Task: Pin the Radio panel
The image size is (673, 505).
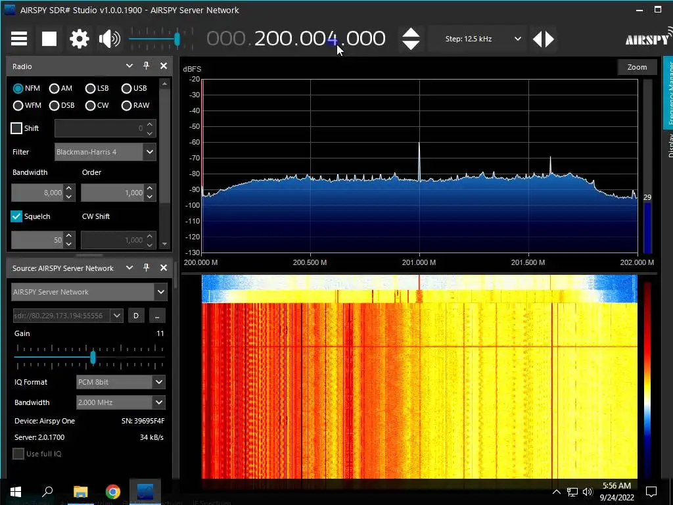Action: [x=146, y=66]
